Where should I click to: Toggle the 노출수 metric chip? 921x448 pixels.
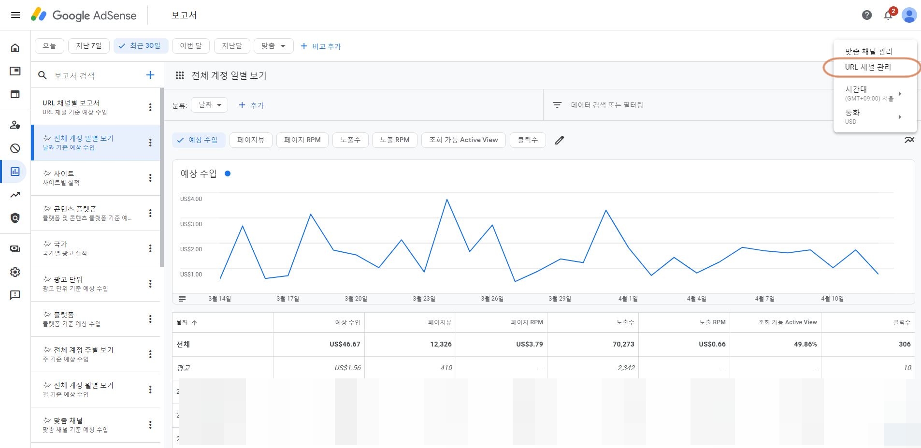pos(350,140)
